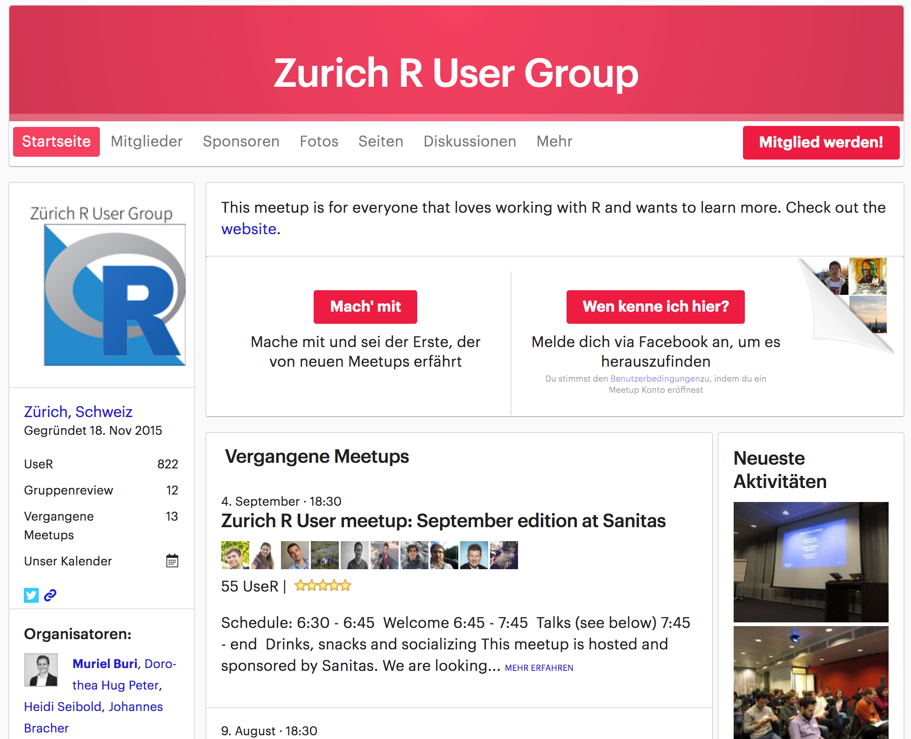Go to the Sponsoren tab

[x=241, y=141]
